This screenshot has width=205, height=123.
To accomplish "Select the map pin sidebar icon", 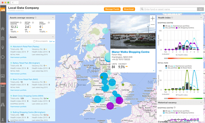I will (3, 48).
